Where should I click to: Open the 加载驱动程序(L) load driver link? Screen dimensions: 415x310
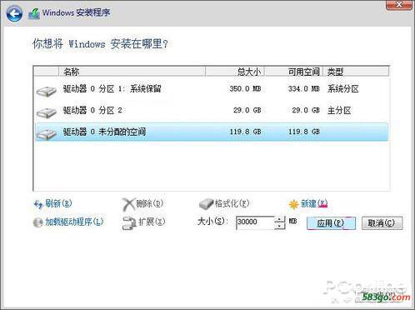pos(74,222)
